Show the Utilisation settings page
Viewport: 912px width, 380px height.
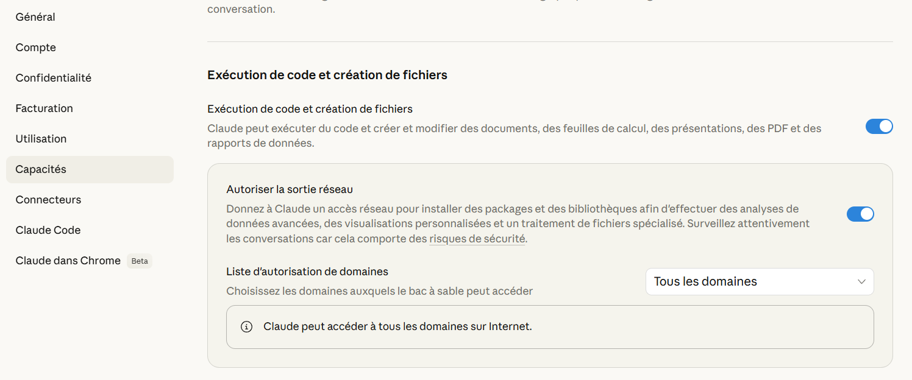coord(41,139)
